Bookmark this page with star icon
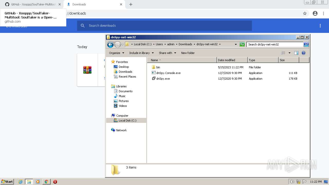The width and height of the screenshot is (329, 185). 305,13
